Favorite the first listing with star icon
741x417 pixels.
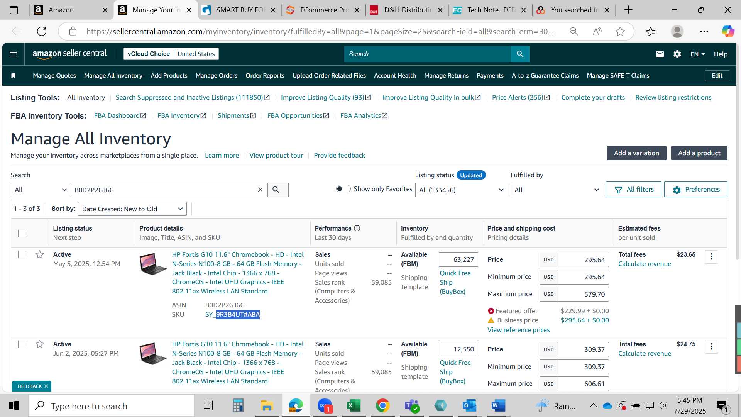pos(39,255)
